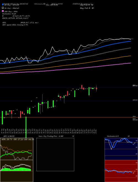Click the 'ADX: 23.71 +DY: 27.21 -DY: 44.12' header

17,139
